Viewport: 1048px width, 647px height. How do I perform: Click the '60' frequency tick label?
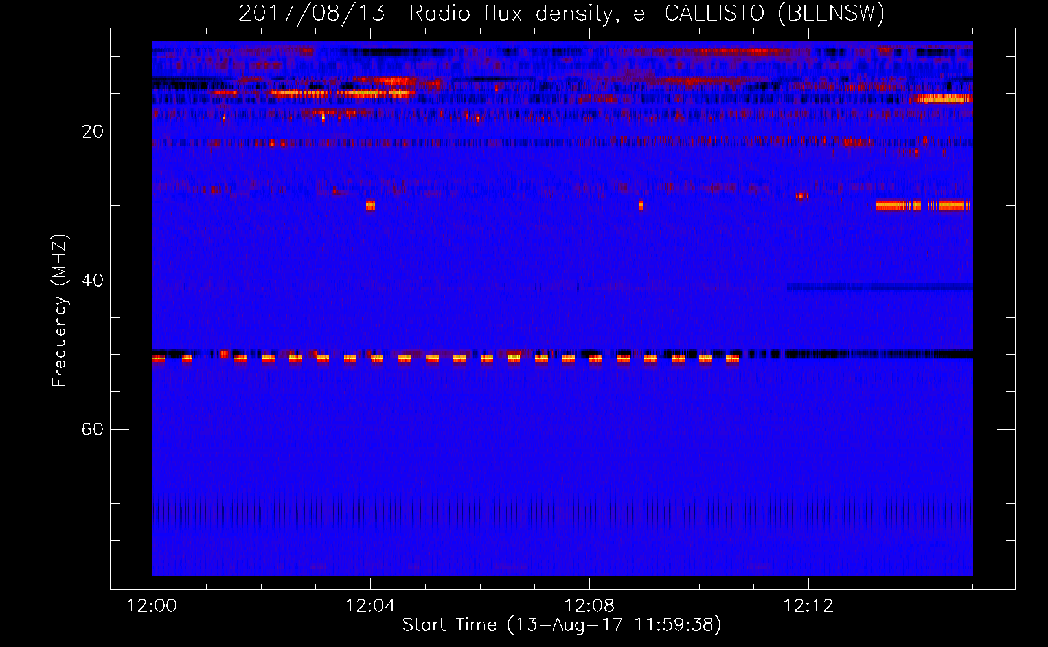93,429
